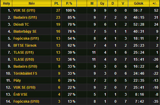Click the Gy wins column header
Viewport: 160px width, 105px height.
102,3
